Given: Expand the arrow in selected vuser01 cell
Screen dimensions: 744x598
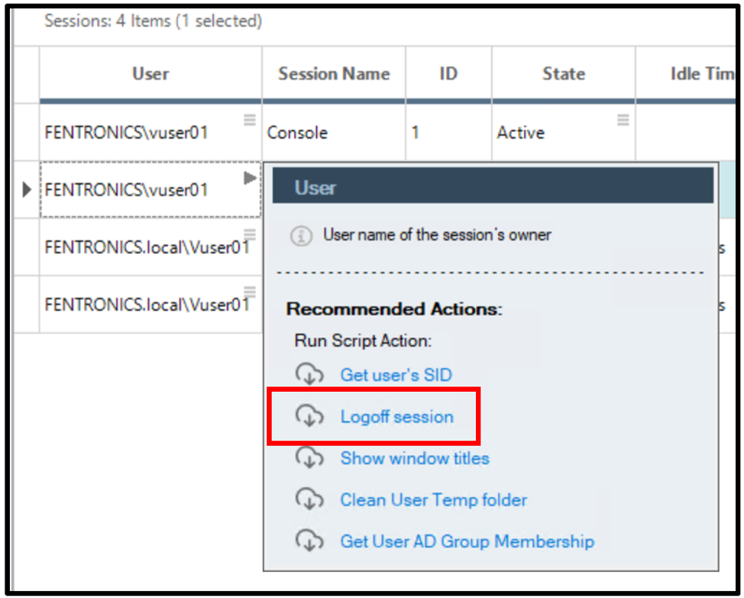Looking at the screenshot, I should click(250, 178).
